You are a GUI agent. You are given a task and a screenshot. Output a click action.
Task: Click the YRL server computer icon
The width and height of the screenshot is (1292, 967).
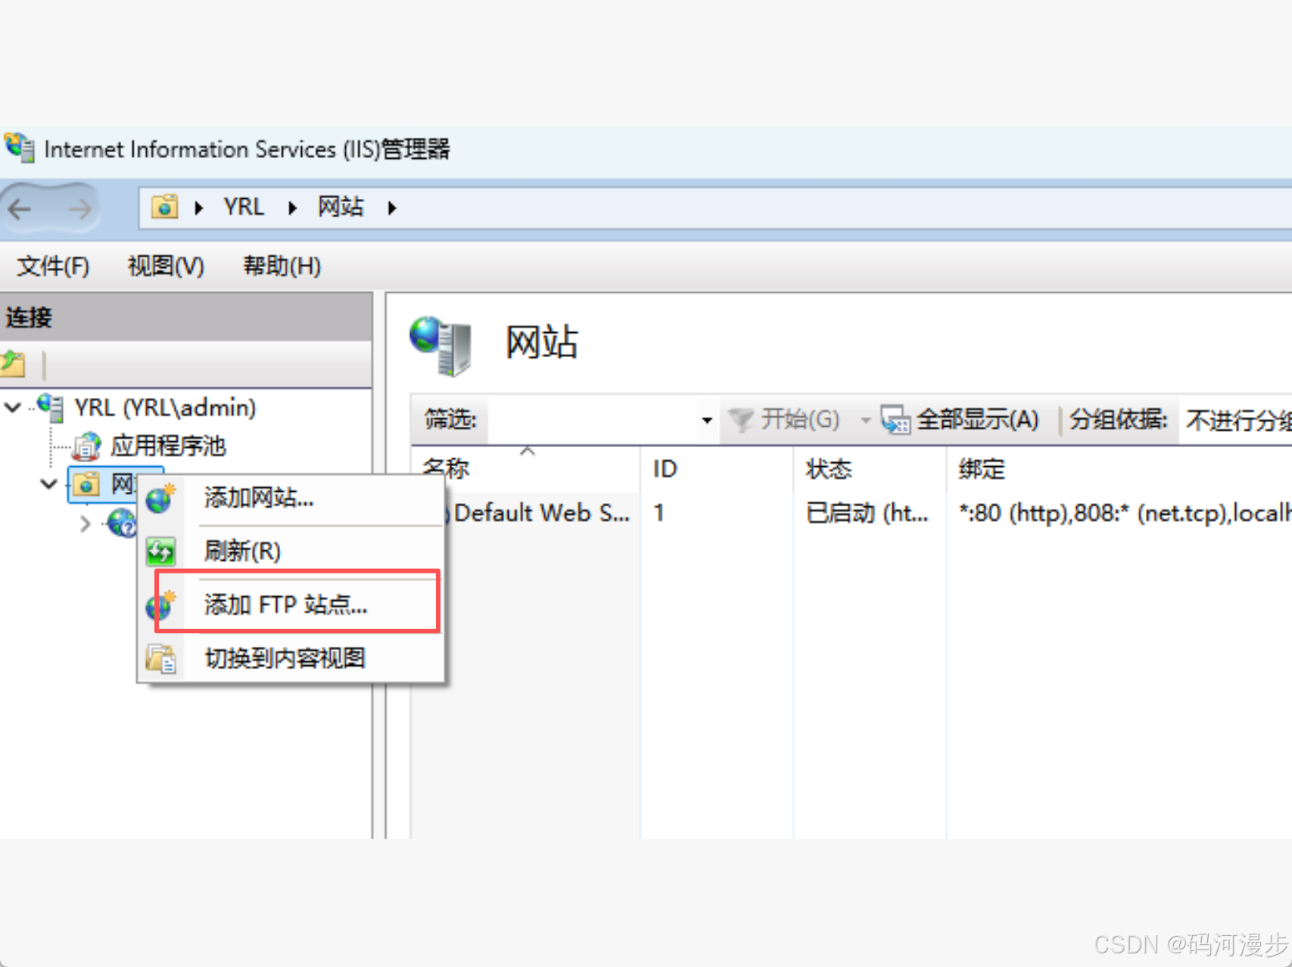pyautogui.click(x=51, y=407)
